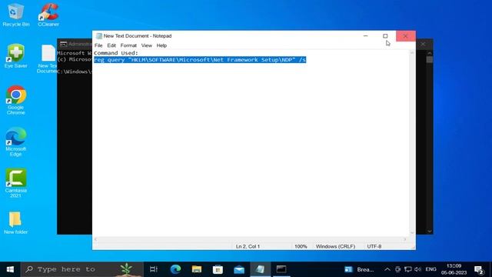Select the Eye Saver desktop shortcut

(x=15, y=56)
